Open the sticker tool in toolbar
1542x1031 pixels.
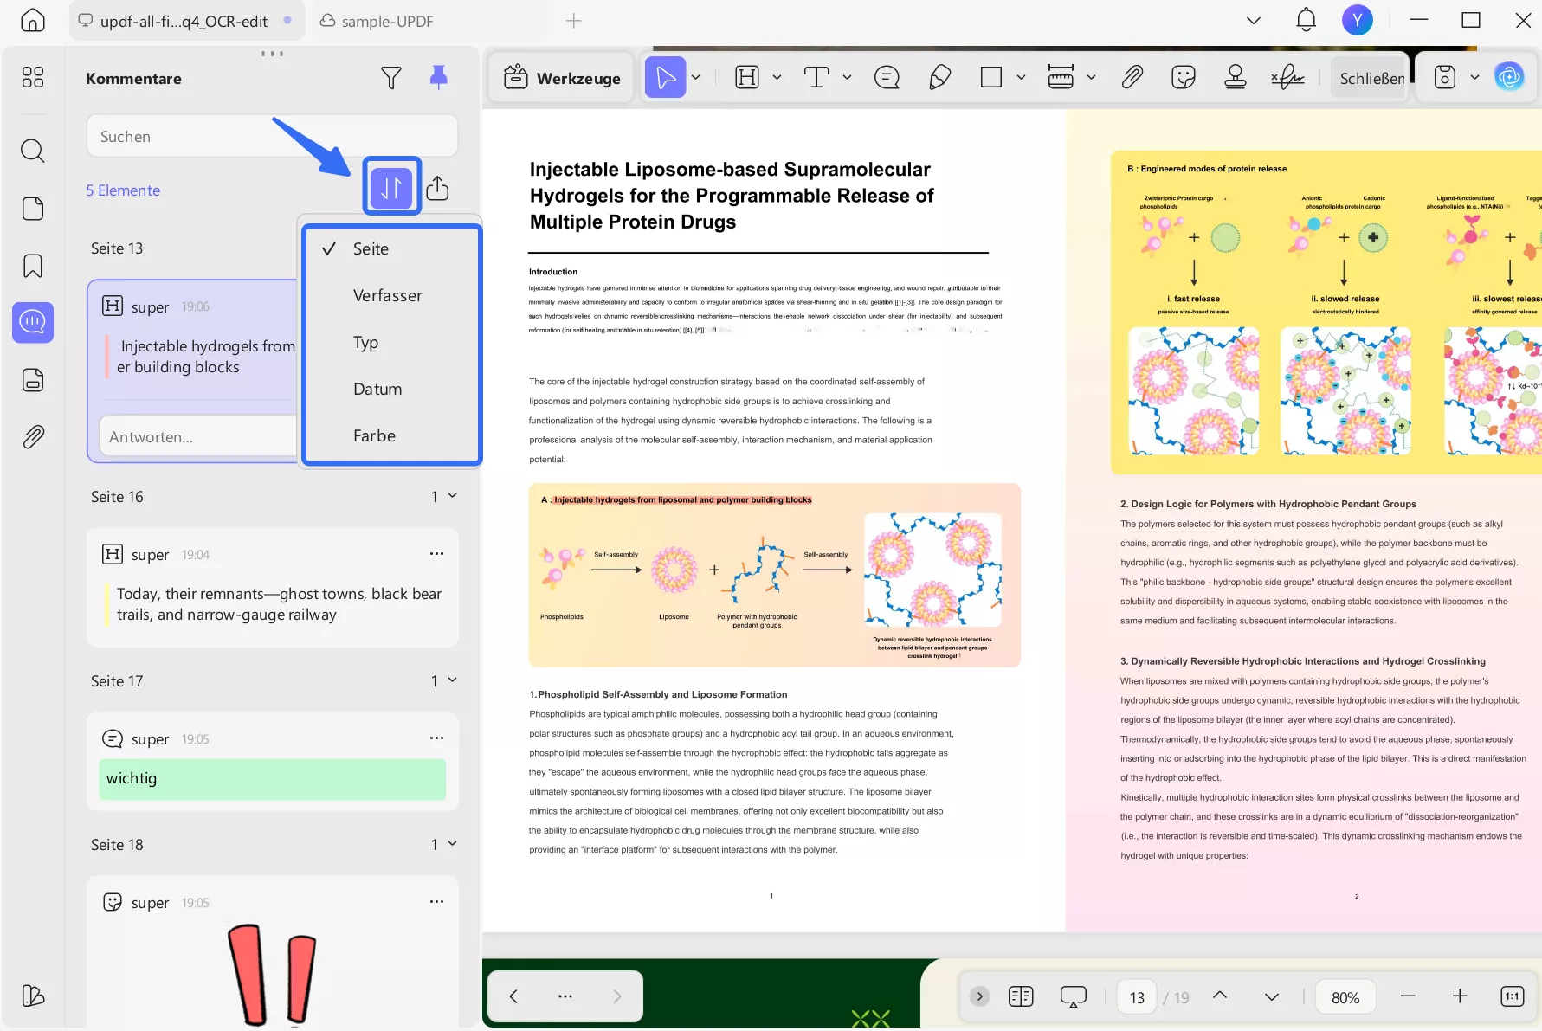pyautogui.click(x=1183, y=78)
